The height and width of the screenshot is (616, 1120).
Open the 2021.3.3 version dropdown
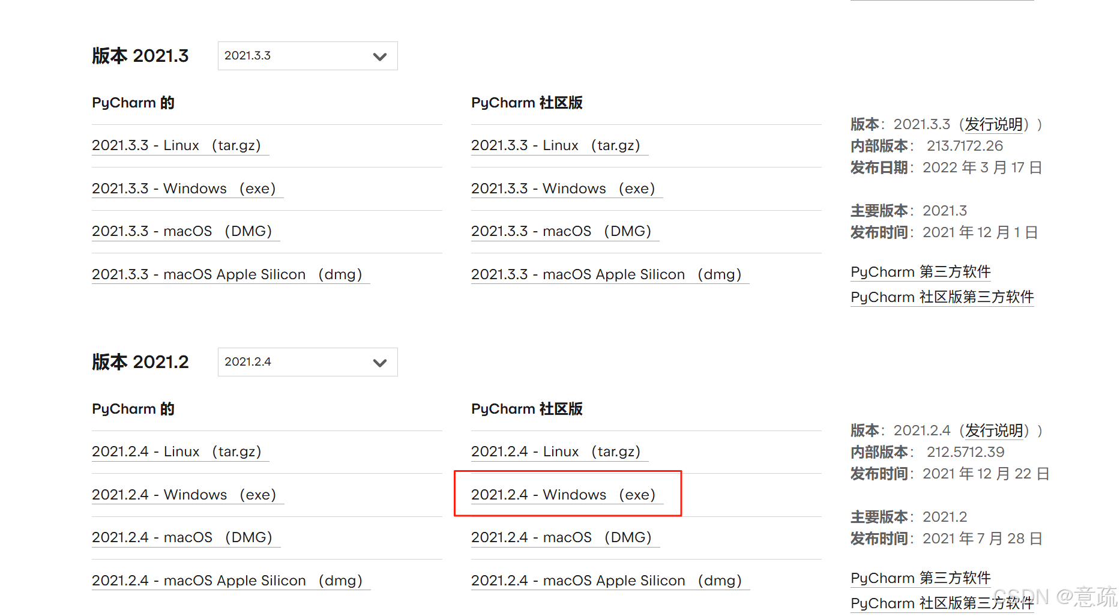pyautogui.click(x=307, y=56)
